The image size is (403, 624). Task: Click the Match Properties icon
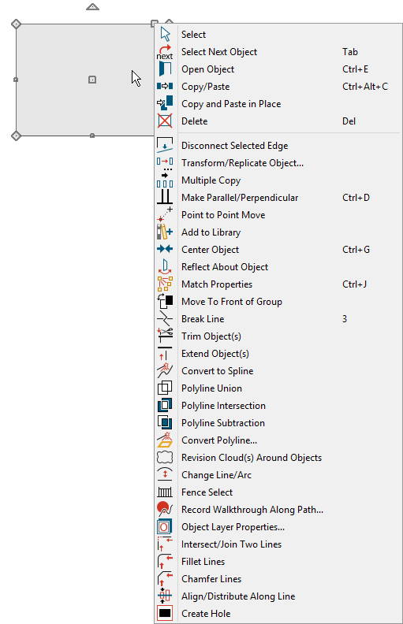165,284
